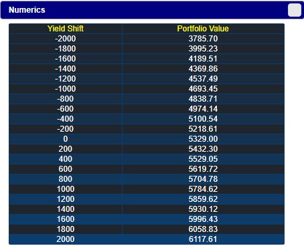Toggle the Numerics panel square button
Screen dimensions: 304x252
coord(295,10)
